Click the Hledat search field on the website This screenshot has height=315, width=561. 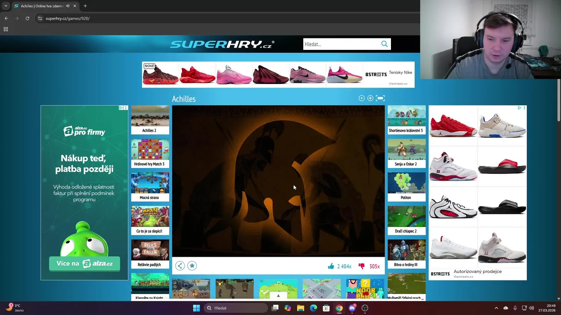341,44
